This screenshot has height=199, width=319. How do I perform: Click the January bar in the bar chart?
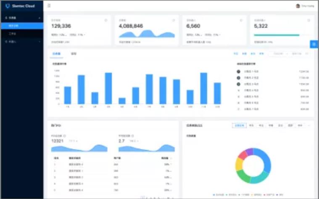tap(68, 96)
